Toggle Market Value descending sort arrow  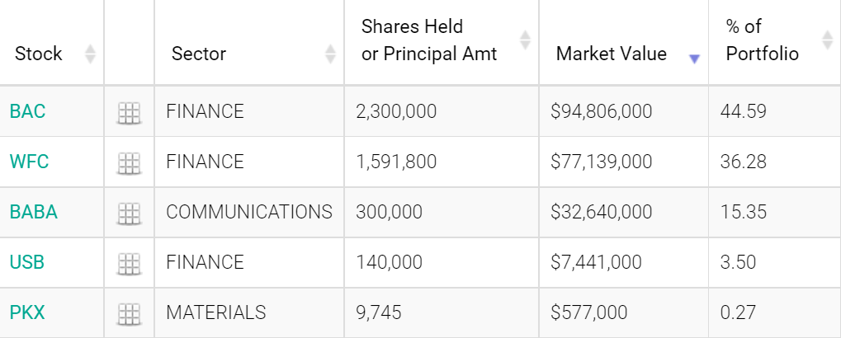tap(695, 59)
